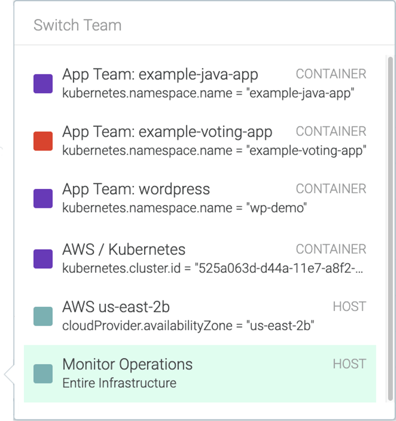Click teal swatch beside AWS us-east-2b
Screen dimensions: 396x421
click(x=43, y=316)
